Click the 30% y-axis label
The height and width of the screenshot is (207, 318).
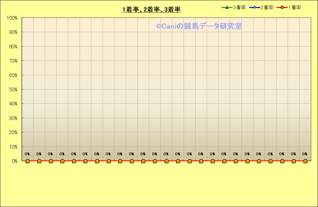(x=13, y=118)
